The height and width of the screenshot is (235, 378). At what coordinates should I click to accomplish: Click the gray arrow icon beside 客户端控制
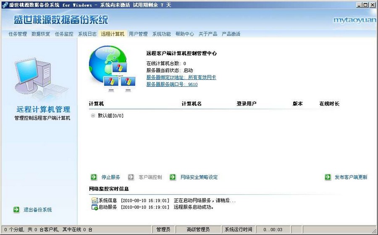(131, 177)
